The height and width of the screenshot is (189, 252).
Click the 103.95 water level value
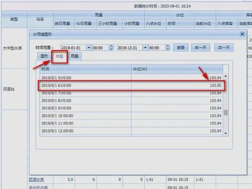[x=215, y=85]
